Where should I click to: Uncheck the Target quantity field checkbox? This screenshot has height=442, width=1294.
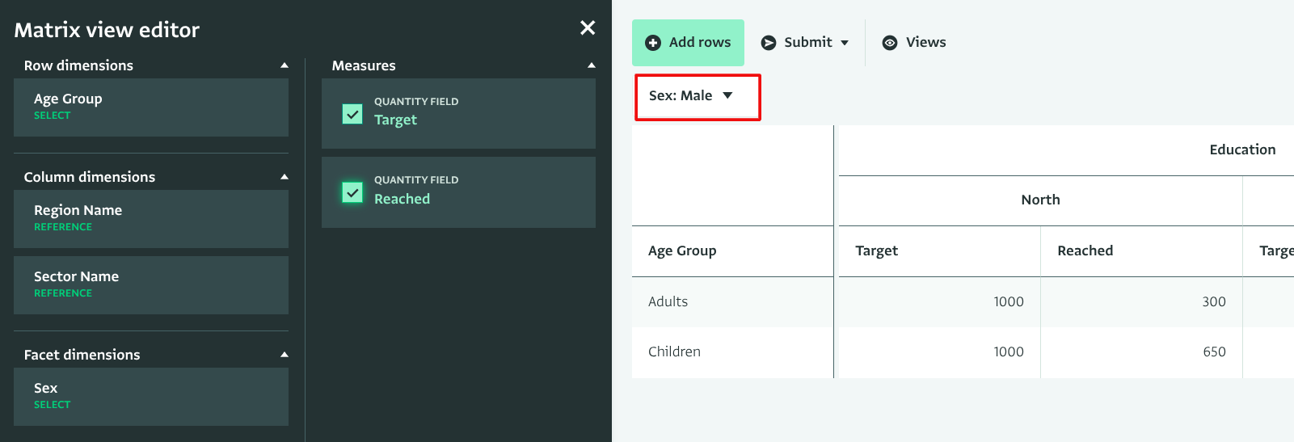352,114
